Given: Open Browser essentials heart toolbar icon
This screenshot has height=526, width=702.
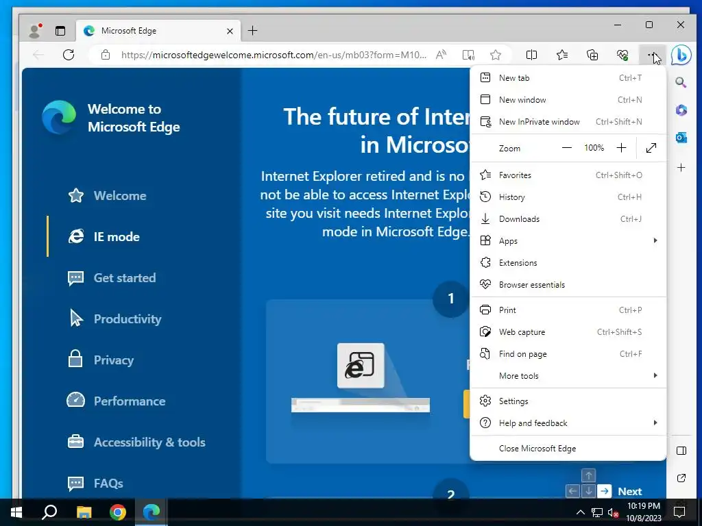Looking at the screenshot, I should tap(622, 55).
